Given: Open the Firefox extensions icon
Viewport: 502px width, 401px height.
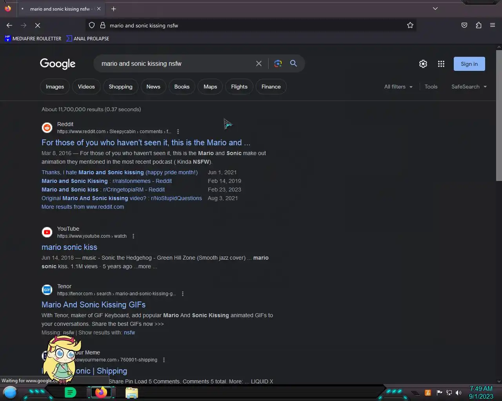Looking at the screenshot, I should click(478, 25).
